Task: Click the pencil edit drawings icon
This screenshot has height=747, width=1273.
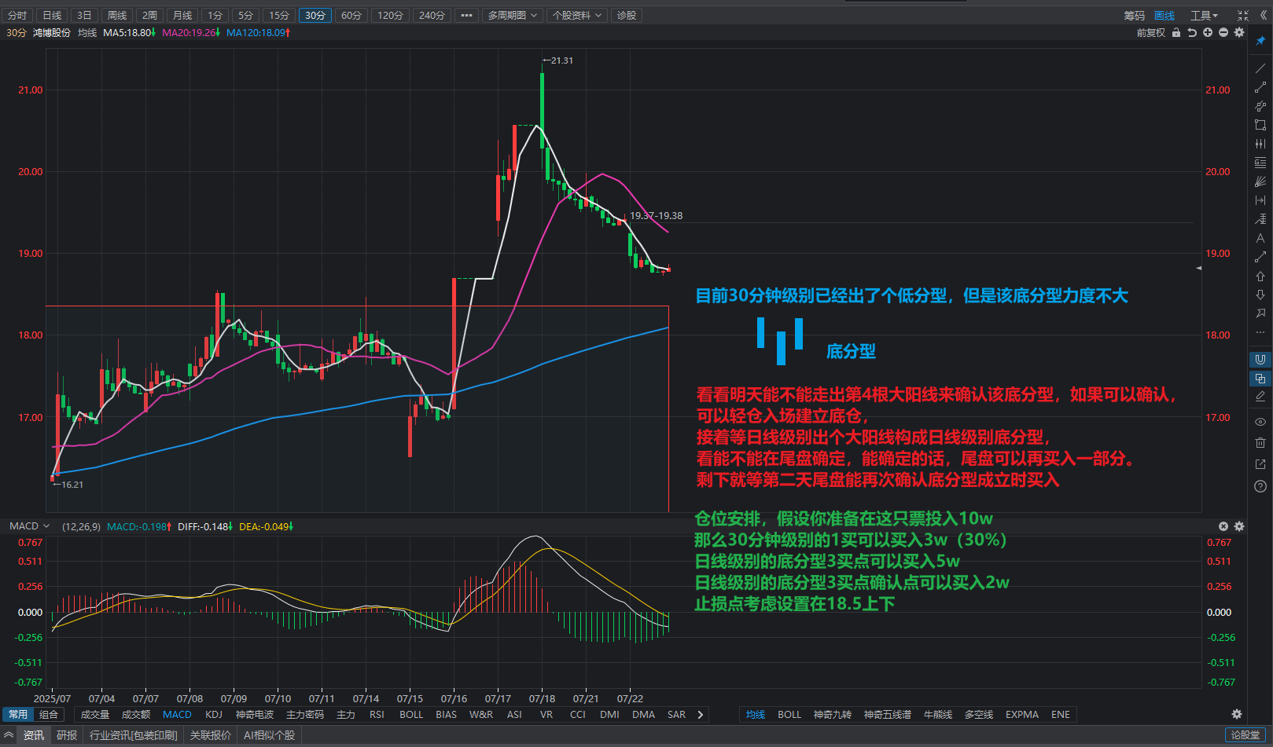Action: (x=1260, y=397)
